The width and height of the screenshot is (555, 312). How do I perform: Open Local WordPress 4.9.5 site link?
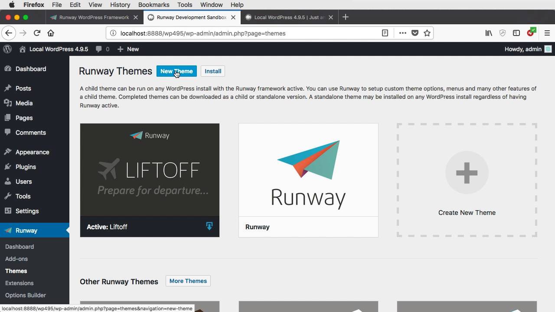click(54, 49)
